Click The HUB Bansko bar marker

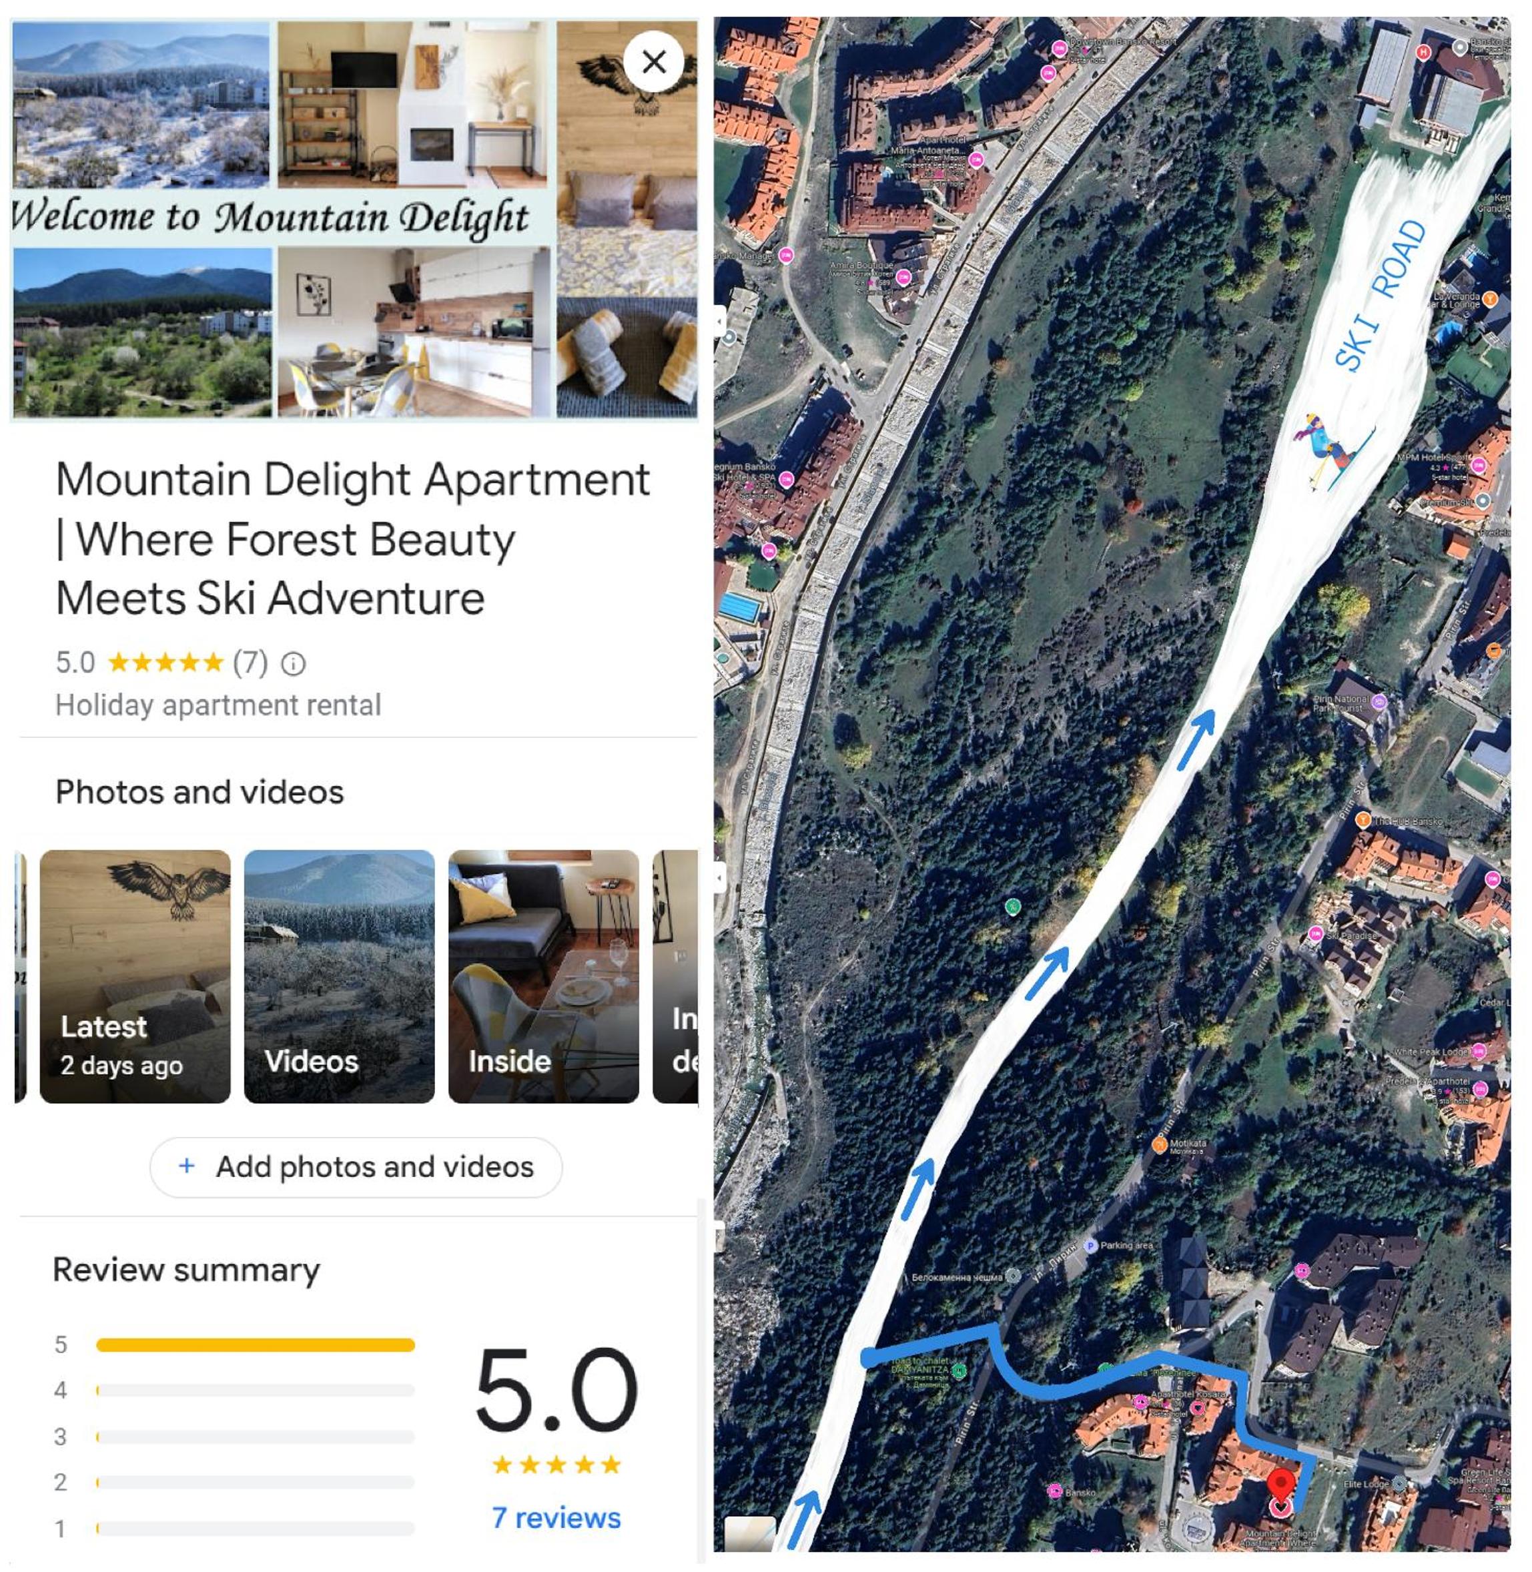pos(1363,820)
